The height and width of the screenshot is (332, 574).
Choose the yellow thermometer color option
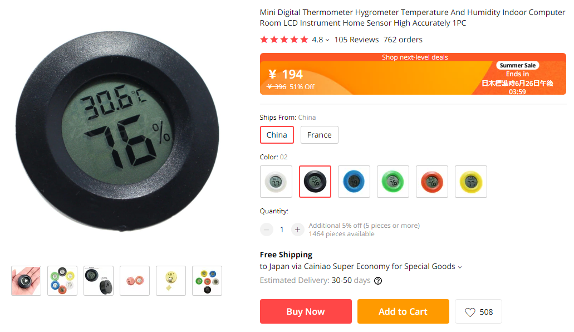[471, 182]
